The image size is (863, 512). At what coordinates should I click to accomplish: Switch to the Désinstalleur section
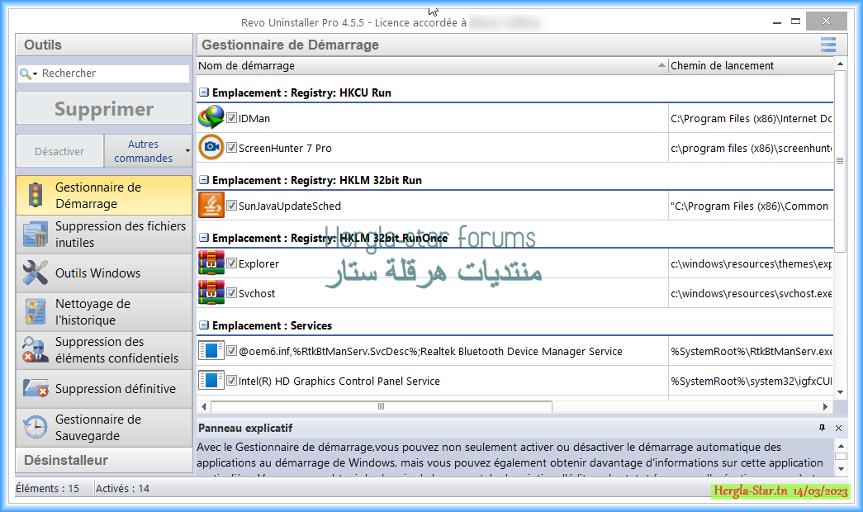(104, 460)
